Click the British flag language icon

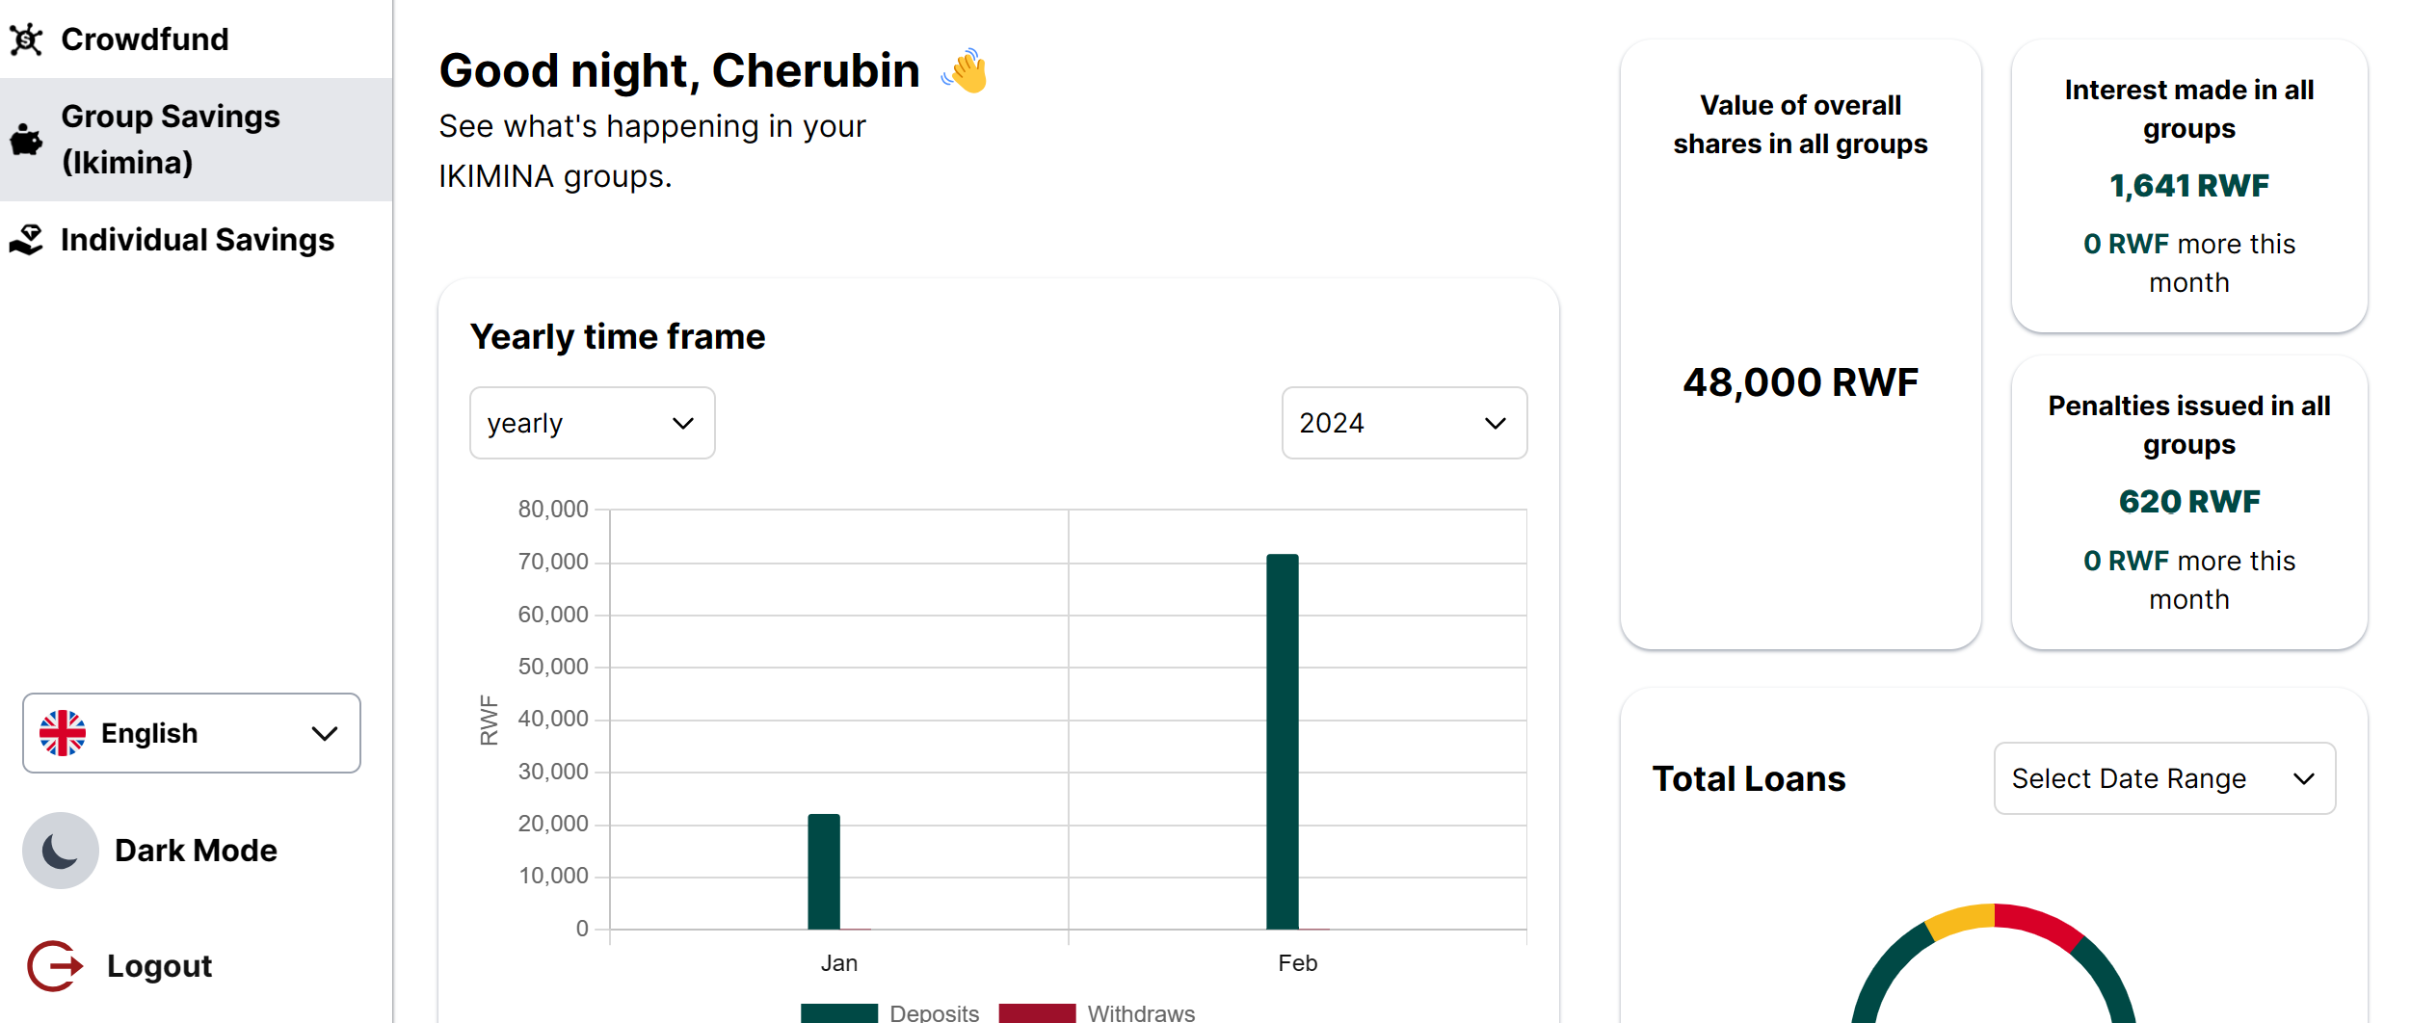pyautogui.click(x=62, y=732)
